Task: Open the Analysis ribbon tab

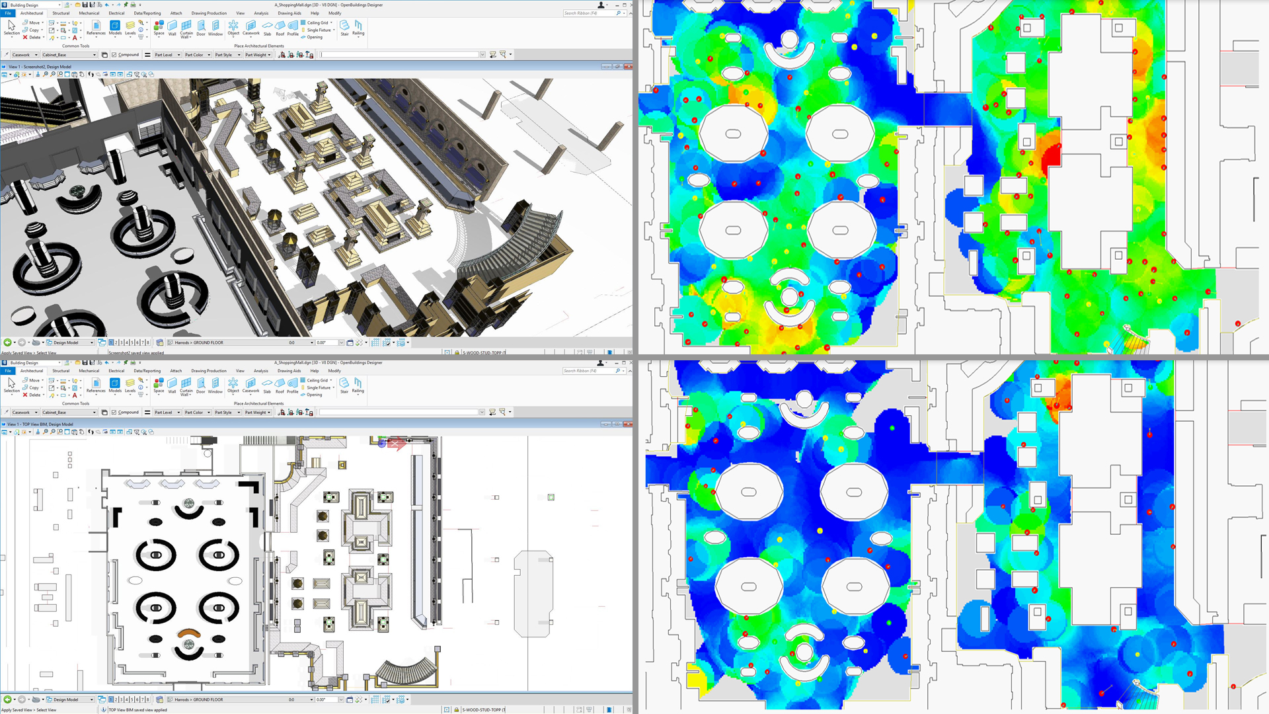Action: [x=261, y=13]
